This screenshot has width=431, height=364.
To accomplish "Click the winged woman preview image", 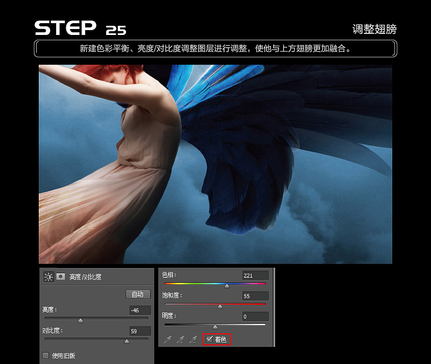I will coord(215,165).
